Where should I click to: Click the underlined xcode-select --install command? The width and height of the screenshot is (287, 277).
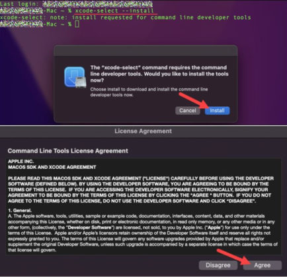[114, 11]
